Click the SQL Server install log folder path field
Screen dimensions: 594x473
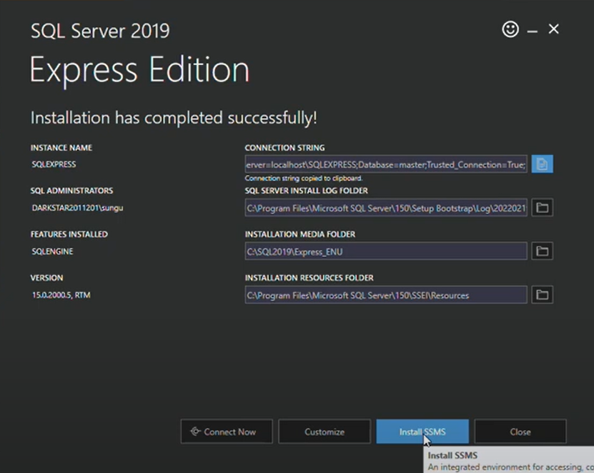click(x=386, y=207)
